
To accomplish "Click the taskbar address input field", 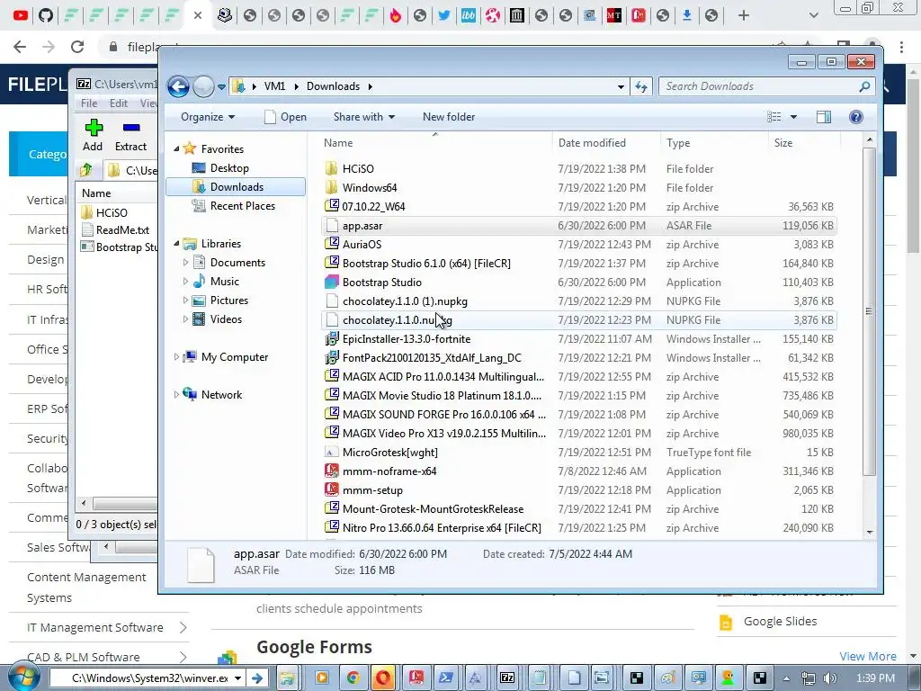I will pyautogui.click(x=147, y=678).
